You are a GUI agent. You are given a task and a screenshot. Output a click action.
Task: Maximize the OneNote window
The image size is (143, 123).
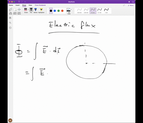pos(14,2)
